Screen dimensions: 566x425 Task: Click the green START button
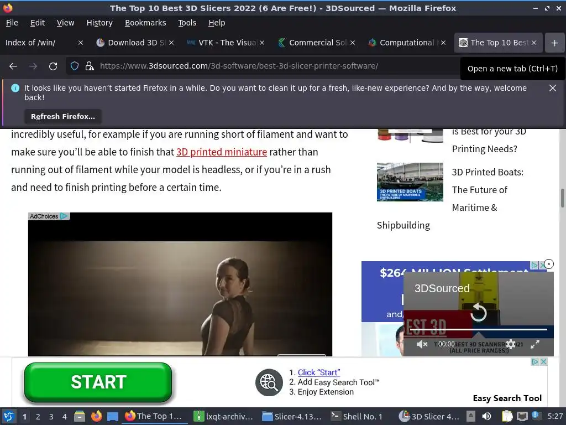click(98, 382)
